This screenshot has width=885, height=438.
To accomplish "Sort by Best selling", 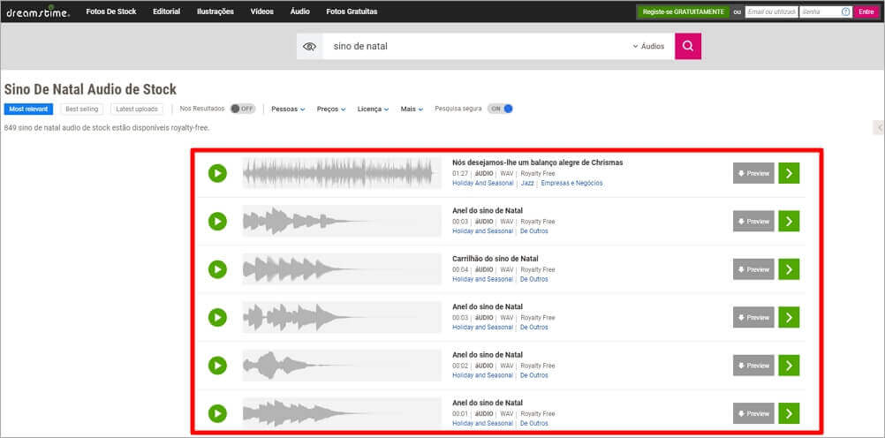I will 82,109.
